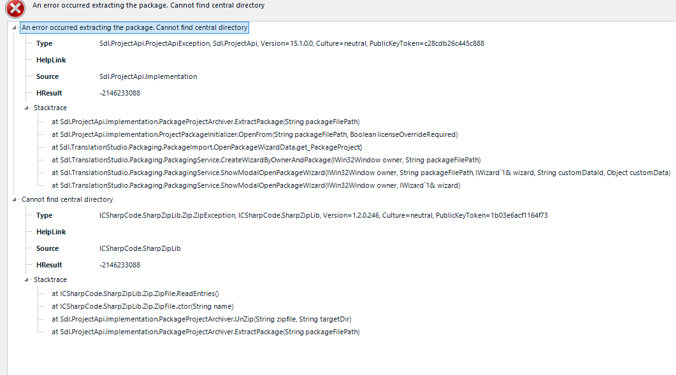Collapse the Cannot find central directory node
The image size is (676, 375).
(x=15, y=199)
